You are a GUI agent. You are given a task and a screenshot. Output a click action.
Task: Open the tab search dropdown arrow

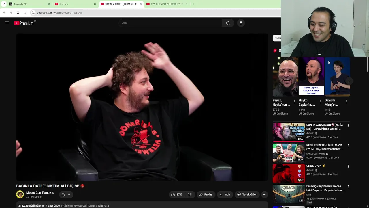point(4,4)
